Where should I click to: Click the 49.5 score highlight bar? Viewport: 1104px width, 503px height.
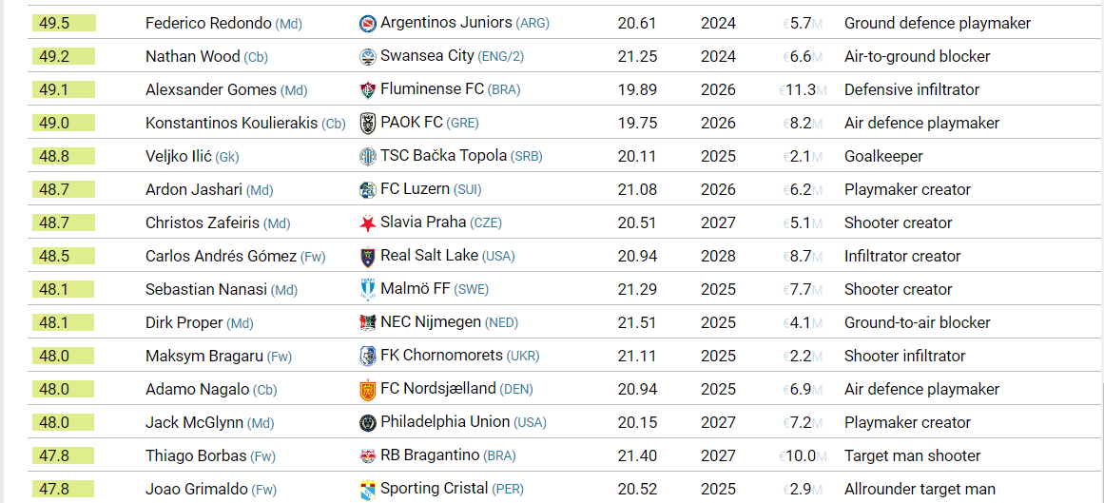point(64,23)
